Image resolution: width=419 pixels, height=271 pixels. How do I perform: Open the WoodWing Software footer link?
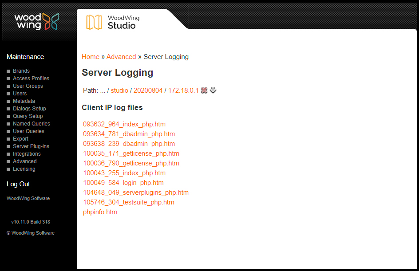tap(28, 198)
